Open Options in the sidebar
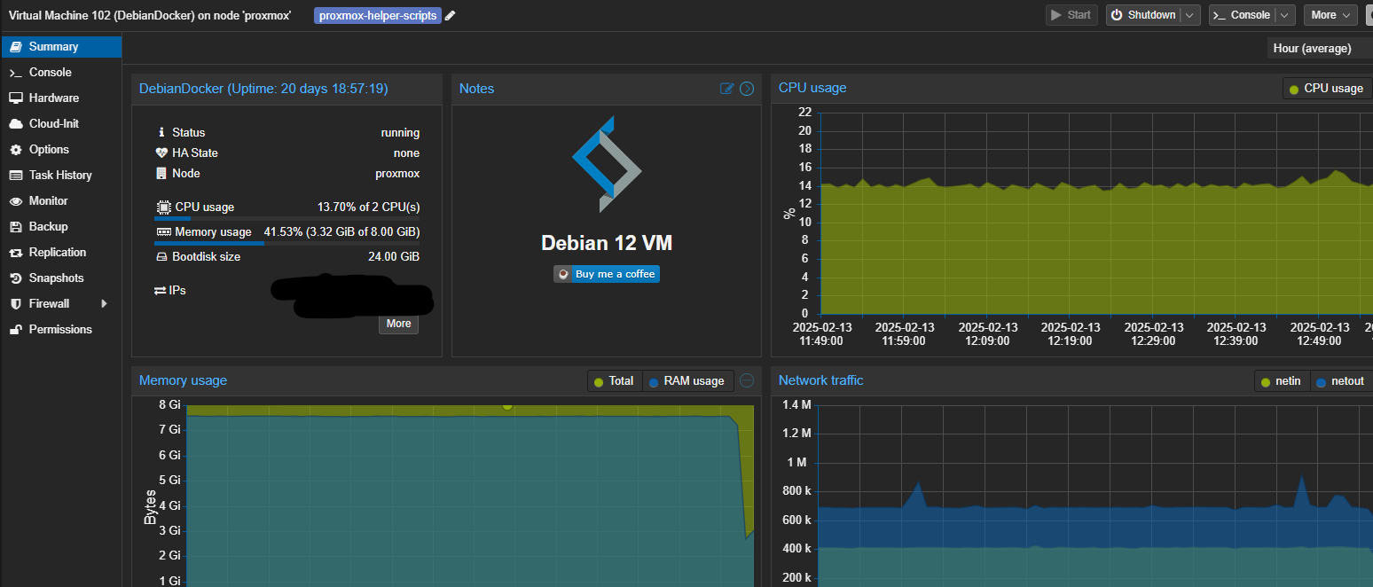Viewport: 1373px width, 587px height. click(61, 150)
